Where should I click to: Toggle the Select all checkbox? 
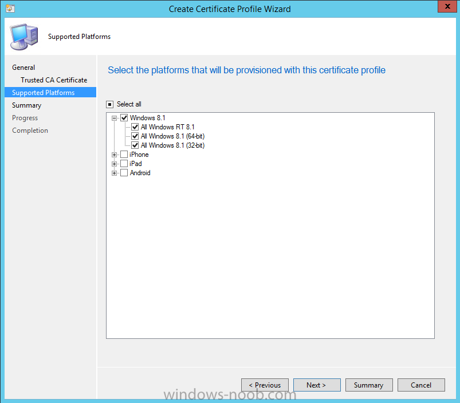coord(110,104)
